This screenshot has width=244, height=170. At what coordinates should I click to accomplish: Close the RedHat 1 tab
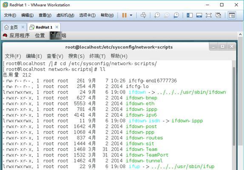click(x=57, y=27)
